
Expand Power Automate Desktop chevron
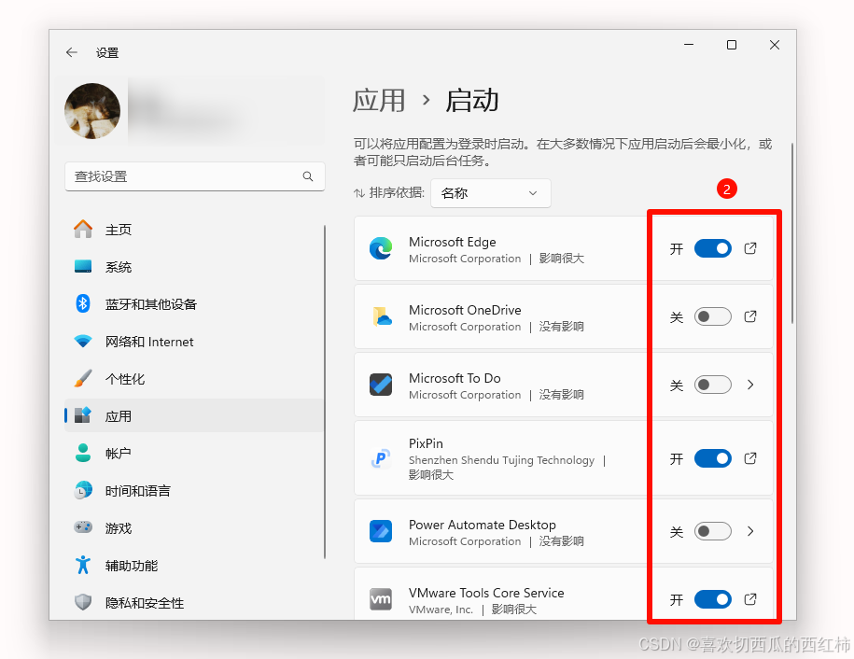pyautogui.click(x=750, y=531)
